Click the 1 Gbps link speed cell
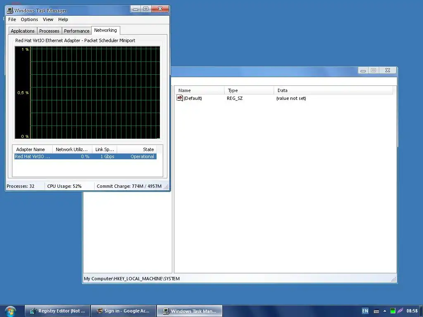 (x=107, y=156)
